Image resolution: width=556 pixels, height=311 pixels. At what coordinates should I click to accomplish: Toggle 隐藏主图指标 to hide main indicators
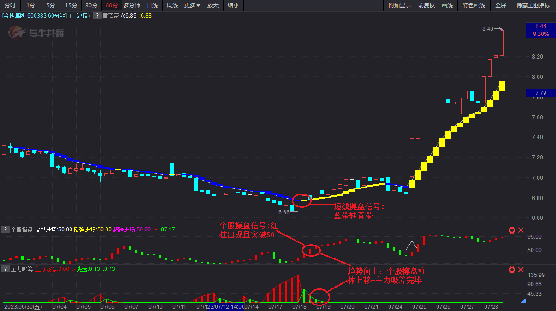click(x=533, y=6)
